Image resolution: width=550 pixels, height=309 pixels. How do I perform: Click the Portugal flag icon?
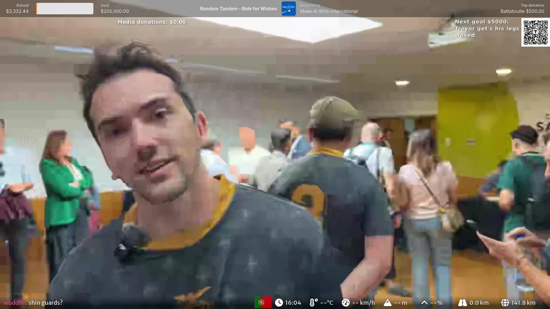coord(263,303)
